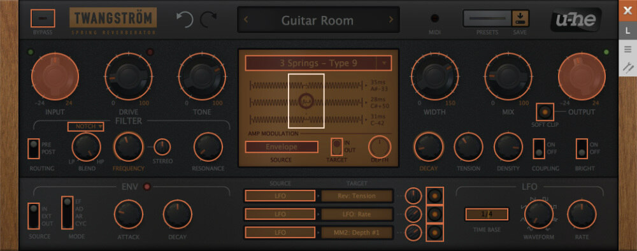This screenshot has width=637, height=251.
Task: Click the reverb Decay knob
Action: pyautogui.click(x=429, y=147)
